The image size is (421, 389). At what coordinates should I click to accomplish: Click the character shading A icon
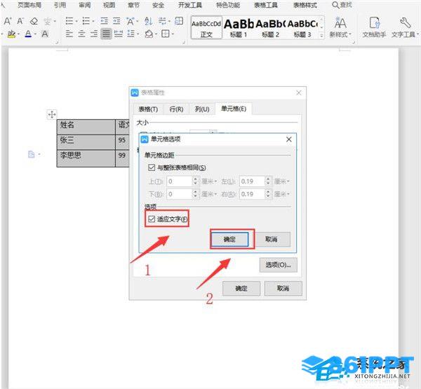pyautogui.click(x=45, y=34)
